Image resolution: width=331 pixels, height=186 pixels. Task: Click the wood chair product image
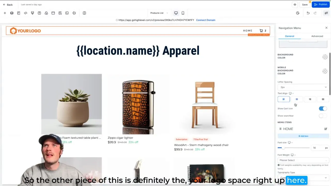click(204, 105)
